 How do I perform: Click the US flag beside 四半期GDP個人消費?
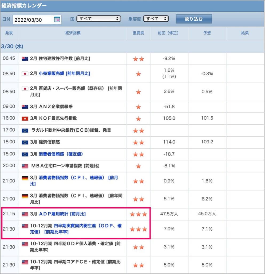coord(25,244)
